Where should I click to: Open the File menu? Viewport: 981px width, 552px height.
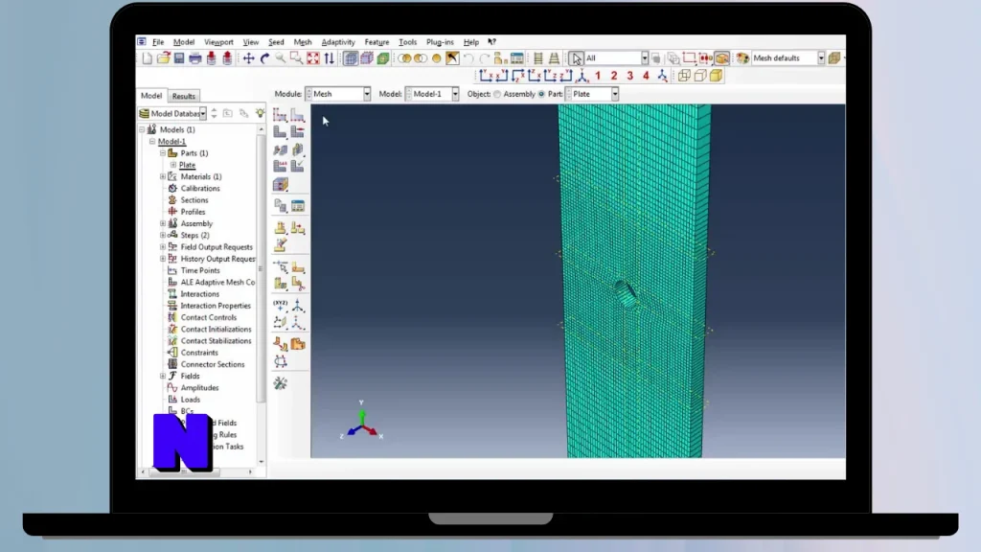coord(158,42)
